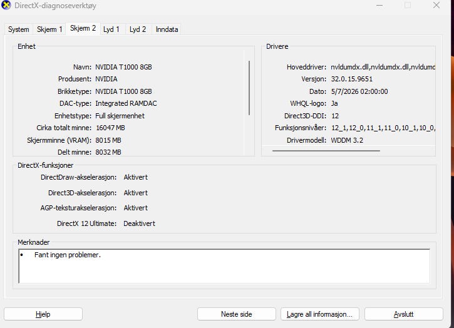Click the Avslutt button
The width and height of the screenshot is (454, 328).
(x=404, y=314)
